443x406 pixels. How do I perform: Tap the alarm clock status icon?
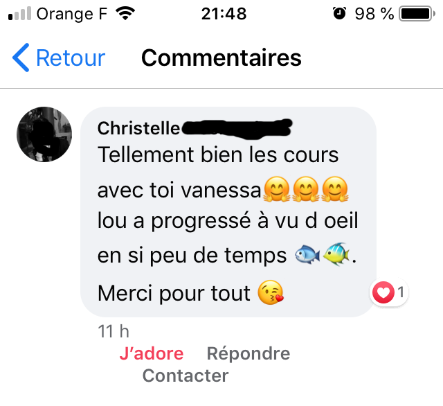[x=339, y=13]
